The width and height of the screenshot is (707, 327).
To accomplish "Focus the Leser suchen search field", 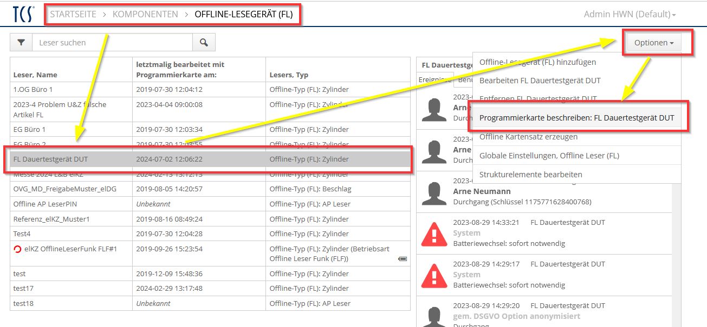I will (x=112, y=42).
